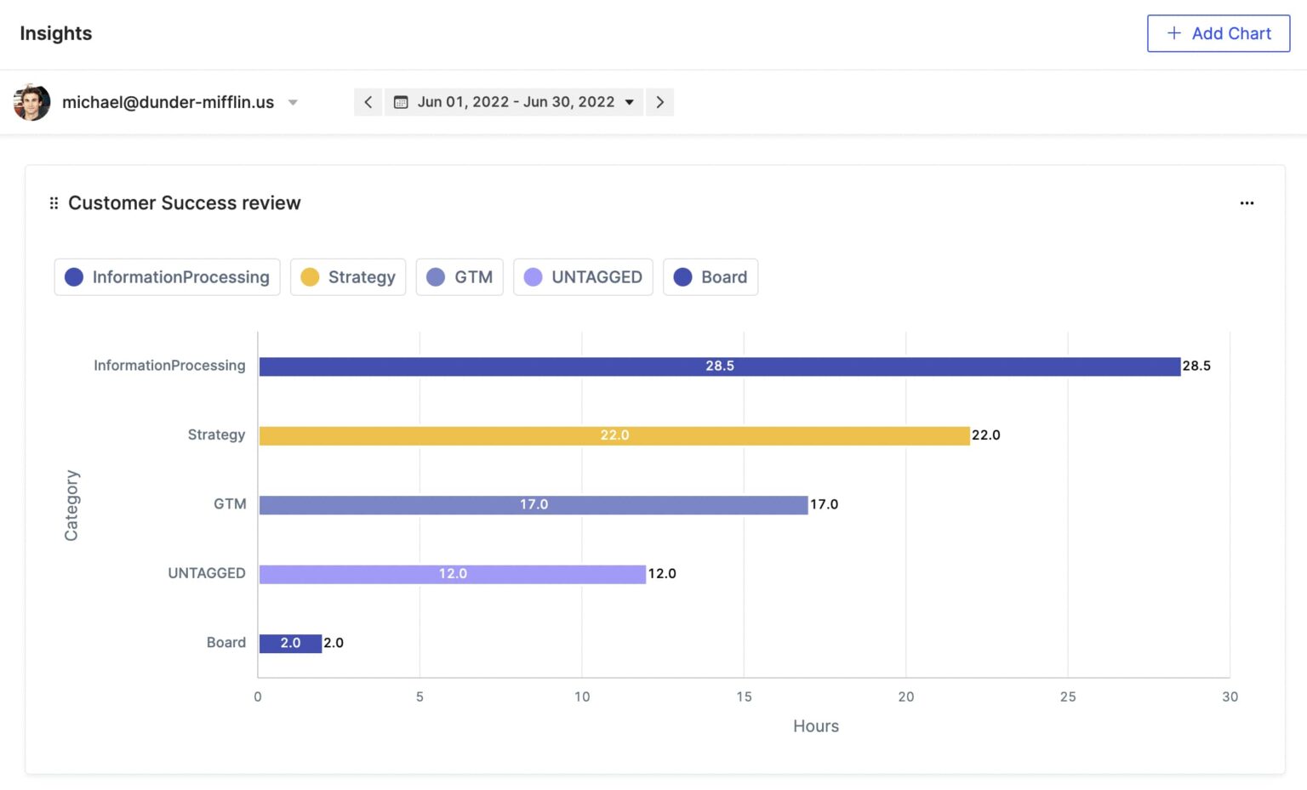The image size is (1307, 790).
Task: Click the Customer Success review title
Action: click(x=185, y=203)
